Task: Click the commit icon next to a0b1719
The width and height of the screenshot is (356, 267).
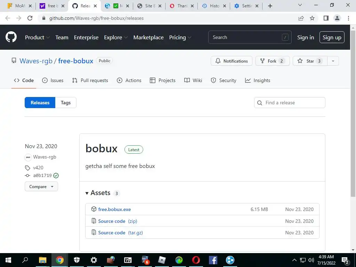Action: pyautogui.click(x=27, y=176)
